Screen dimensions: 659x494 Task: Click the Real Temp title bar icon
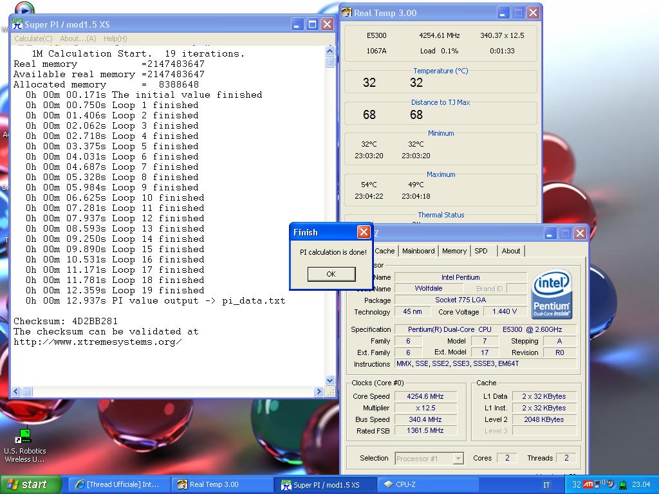pos(347,13)
